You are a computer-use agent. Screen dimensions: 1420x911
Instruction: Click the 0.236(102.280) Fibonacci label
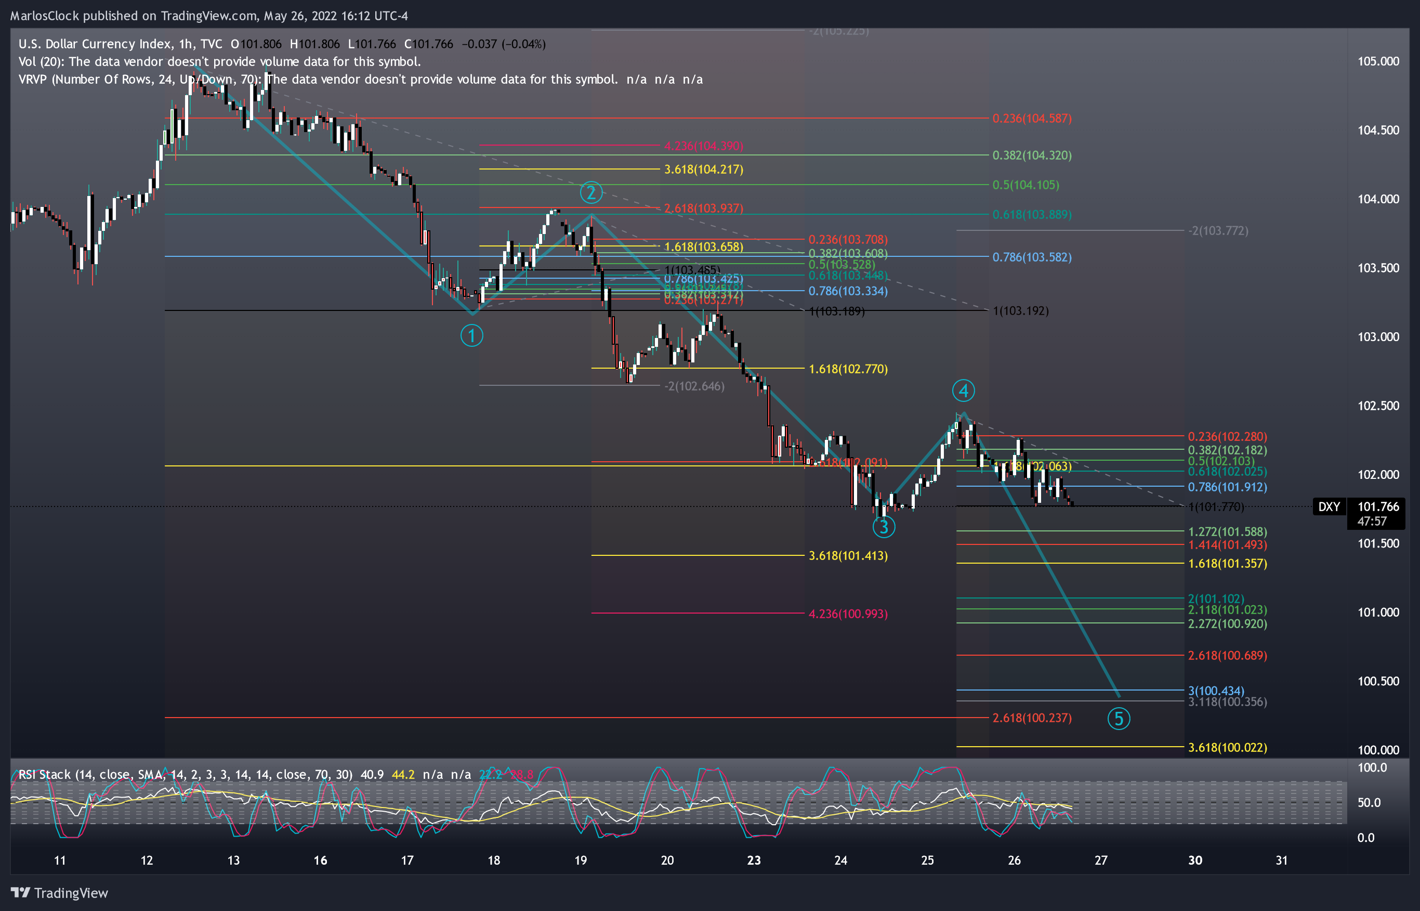1227,436
